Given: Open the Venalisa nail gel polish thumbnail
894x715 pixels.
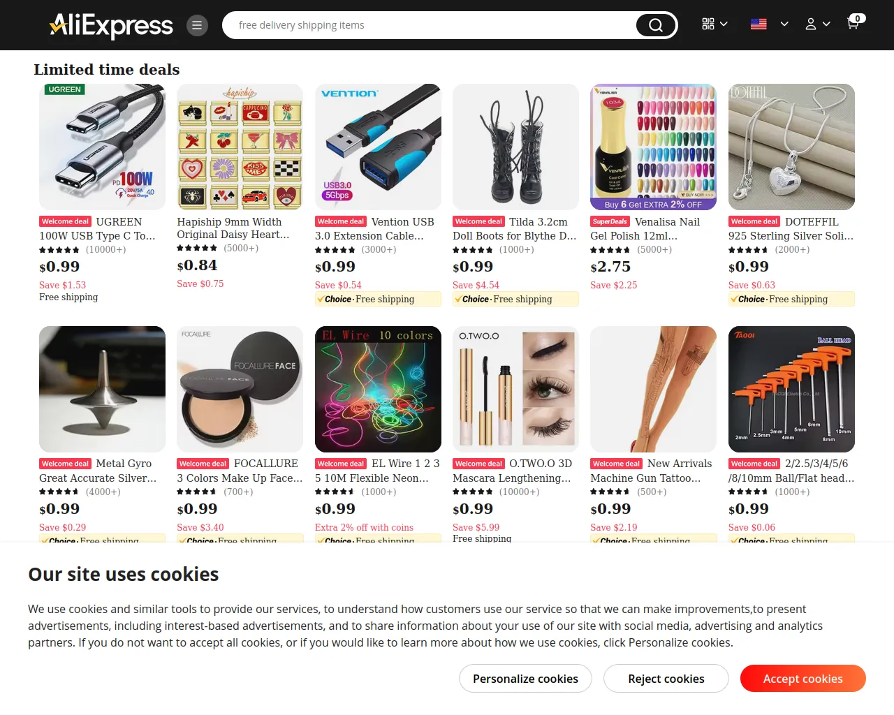Looking at the screenshot, I should [653, 147].
